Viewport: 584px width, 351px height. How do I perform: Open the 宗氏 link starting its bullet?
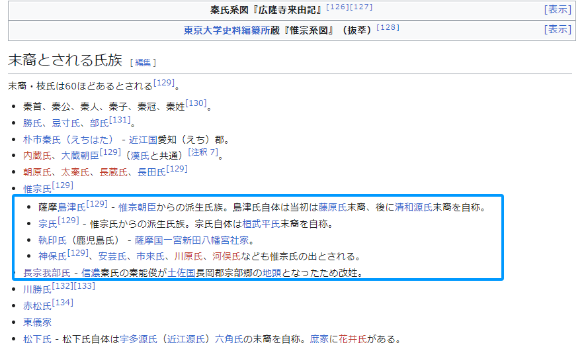click(x=48, y=224)
